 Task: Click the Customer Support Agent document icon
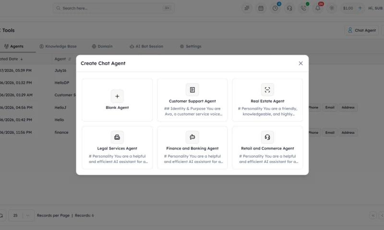[x=192, y=90]
